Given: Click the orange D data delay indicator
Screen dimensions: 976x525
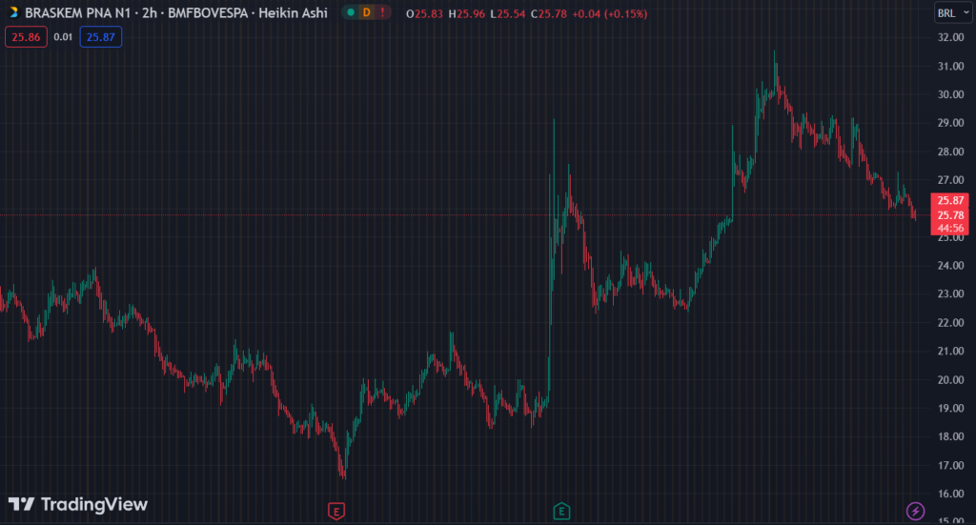Looking at the screenshot, I should click(x=367, y=12).
